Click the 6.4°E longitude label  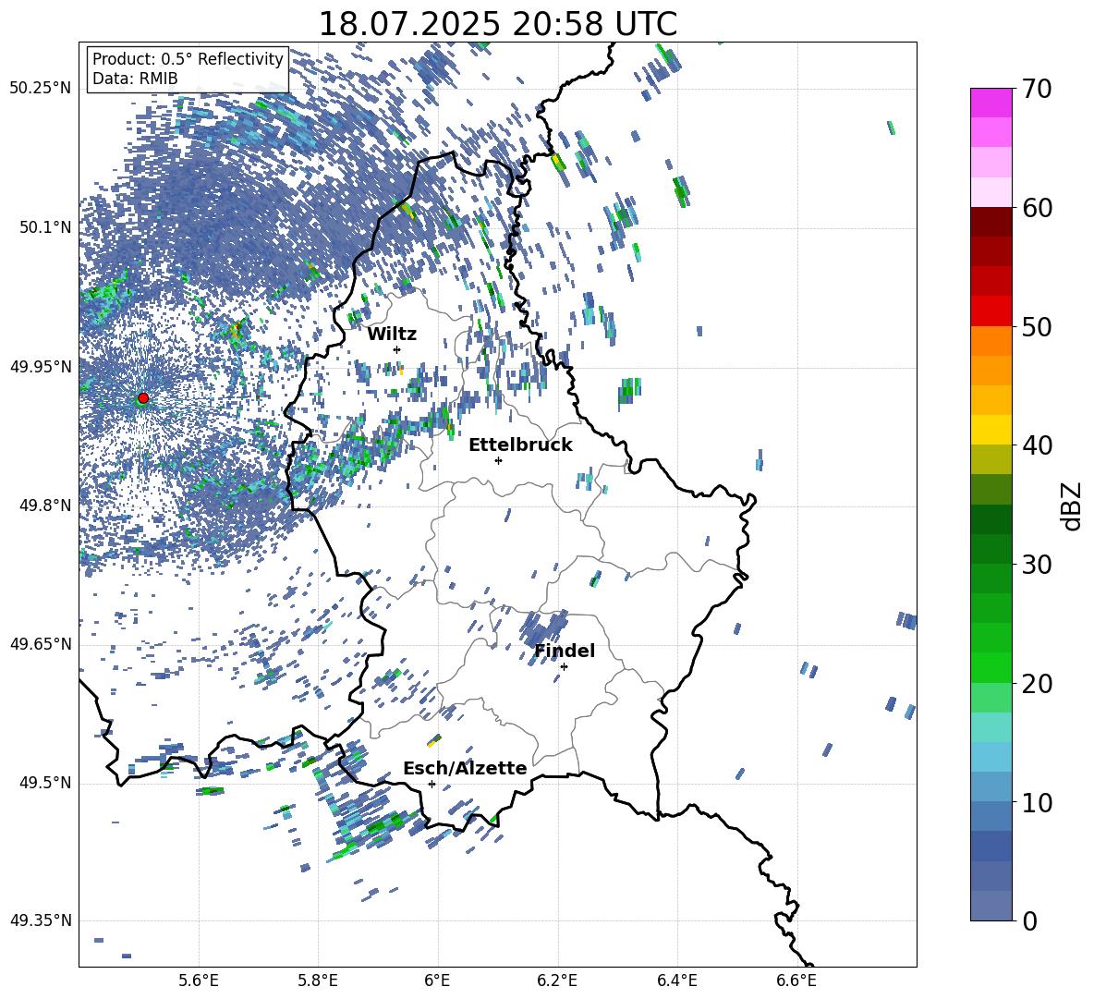[x=676, y=981]
